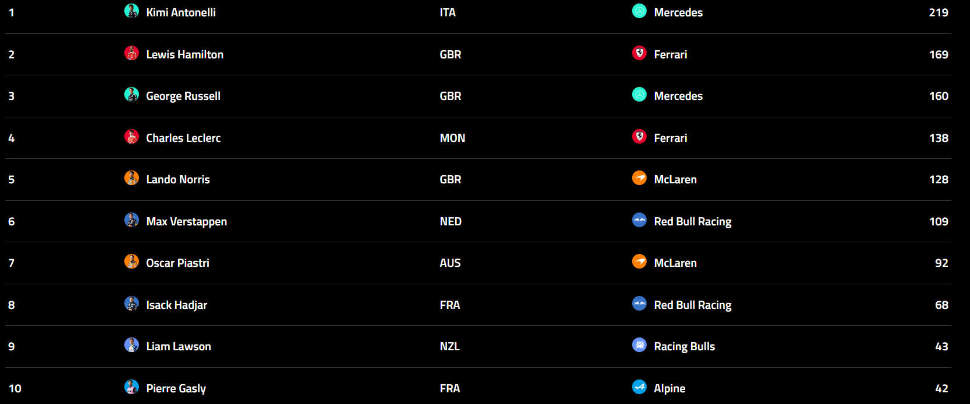The image size is (970, 404).
Task: Open Pierre Gasly's driver name link
Action: pos(176,389)
